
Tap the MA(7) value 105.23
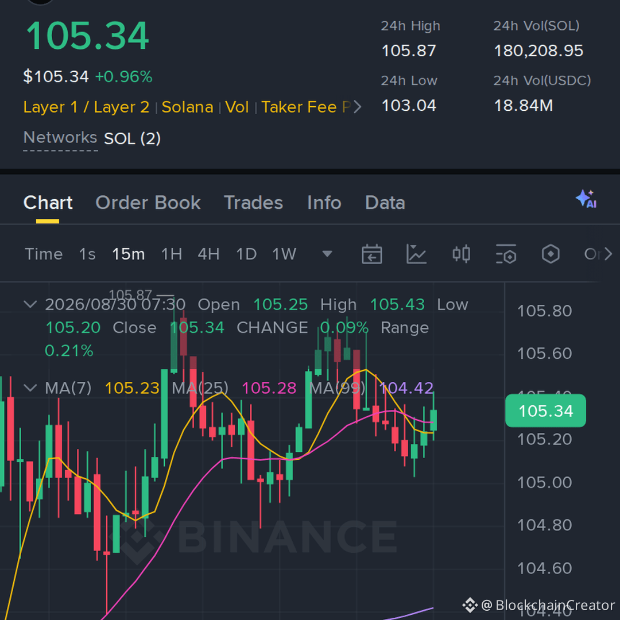[132, 388]
